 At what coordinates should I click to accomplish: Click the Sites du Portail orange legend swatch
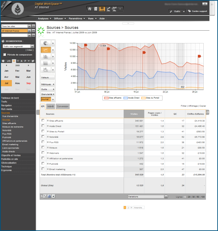tap(143, 98)
